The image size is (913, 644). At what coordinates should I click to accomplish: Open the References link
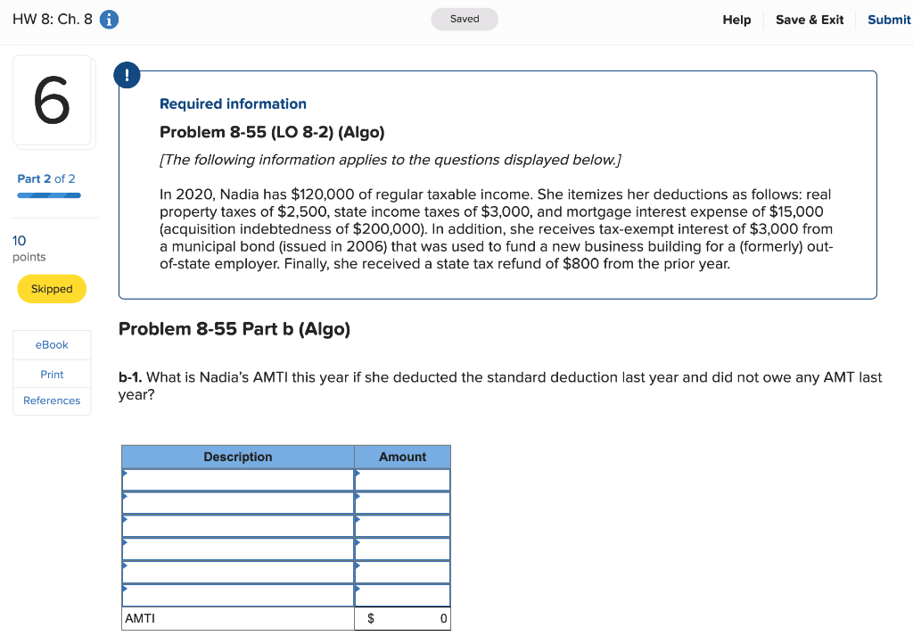[52, 400]
